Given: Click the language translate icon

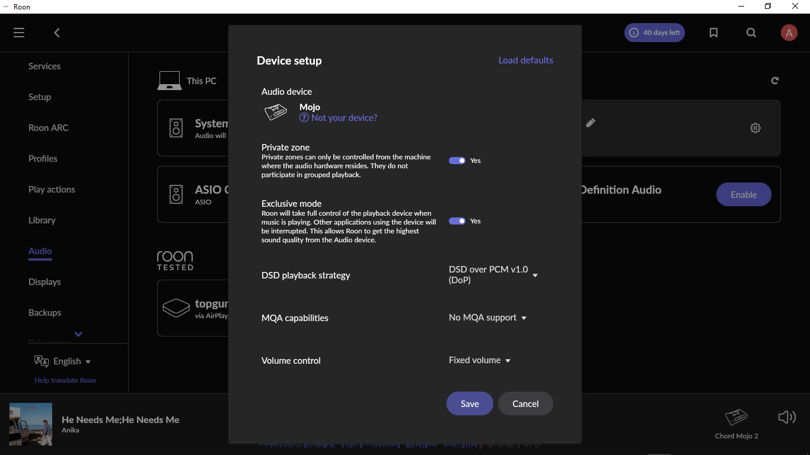Looking at the screenshot, I should coord(42,361).
